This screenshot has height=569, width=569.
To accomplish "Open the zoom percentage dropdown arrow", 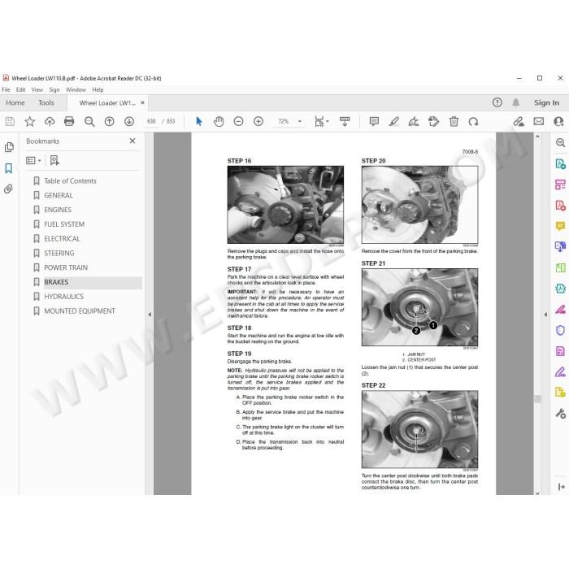I will coord(300,121).
